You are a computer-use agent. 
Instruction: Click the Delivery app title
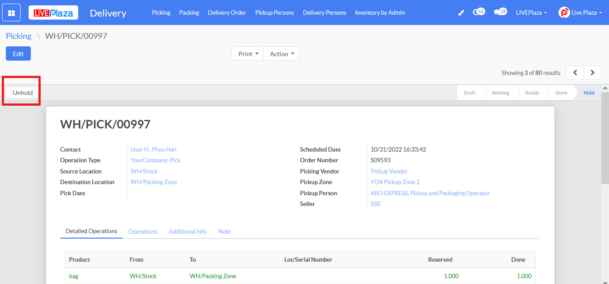point(108,13)
